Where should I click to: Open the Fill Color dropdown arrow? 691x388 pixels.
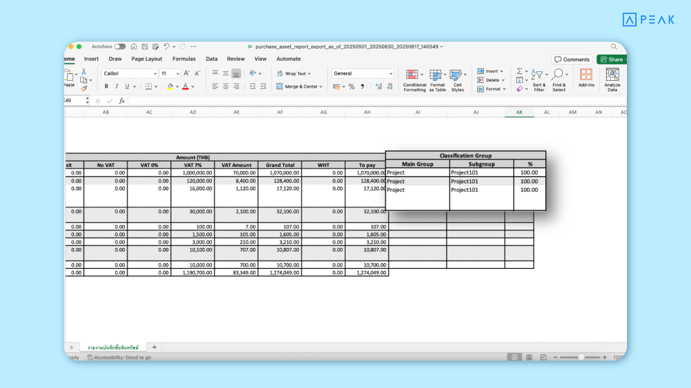(x=177, y=86)
